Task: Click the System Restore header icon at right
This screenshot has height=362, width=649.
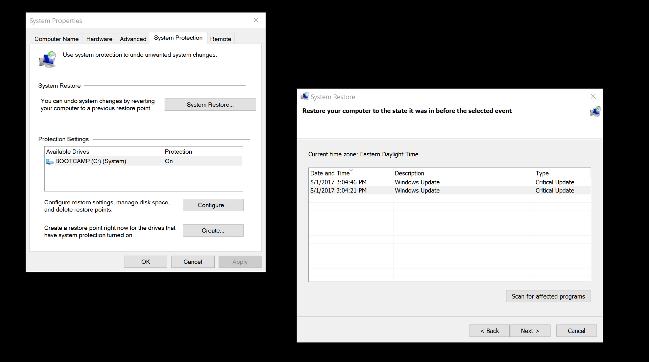Action: tap(595, 111)
